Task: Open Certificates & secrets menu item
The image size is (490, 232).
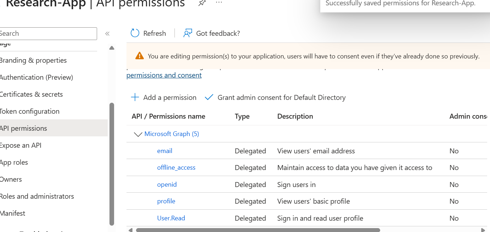Action: click(31, 94)
